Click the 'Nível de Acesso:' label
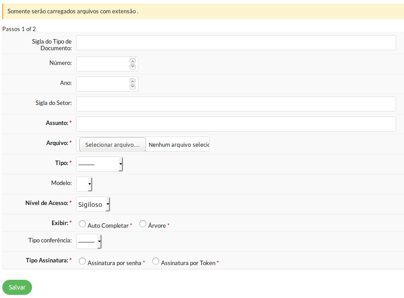The image size is (404, 298). (x=47, y=203)
